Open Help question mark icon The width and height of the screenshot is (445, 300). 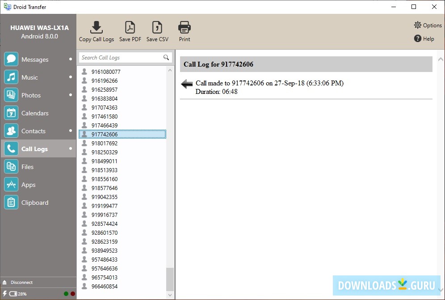pyautogui.click(x=417, y=38)
